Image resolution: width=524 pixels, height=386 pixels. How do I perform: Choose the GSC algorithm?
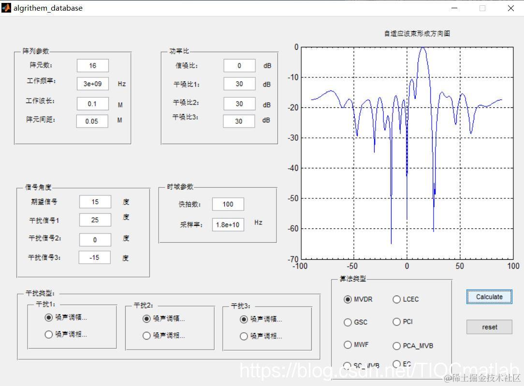tap(349, 322)
